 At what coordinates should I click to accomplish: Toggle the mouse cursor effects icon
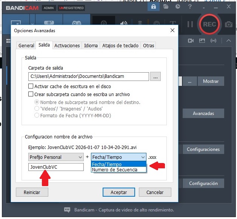pos(157,23)
